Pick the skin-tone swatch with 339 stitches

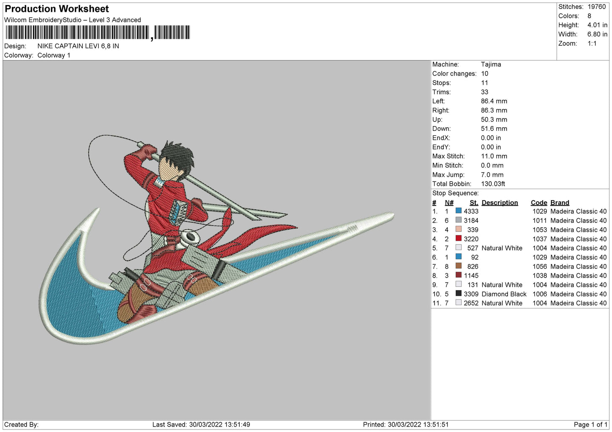[x=458, y=229]
